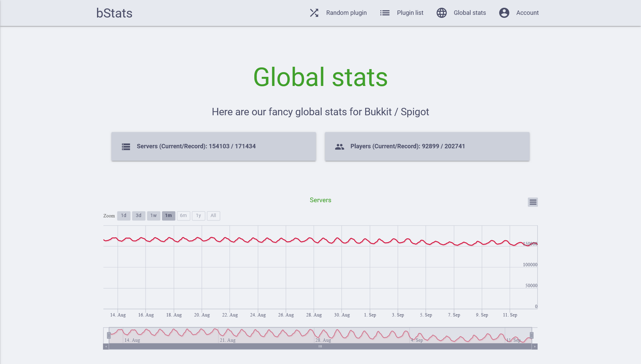Set chart zoom to 1y
This screenshot has height=364, width=641.
[x=198, y=216]
